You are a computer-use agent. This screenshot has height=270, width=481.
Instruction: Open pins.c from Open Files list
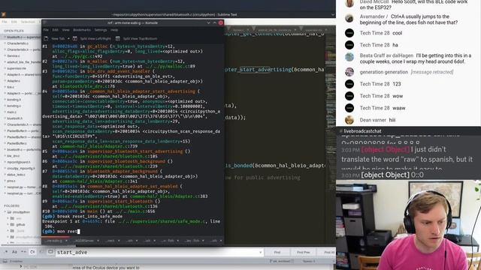click(11, 181)
